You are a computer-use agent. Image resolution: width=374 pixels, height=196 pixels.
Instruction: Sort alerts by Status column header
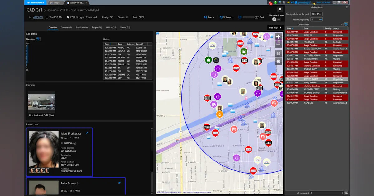click(x=340, y=28)
